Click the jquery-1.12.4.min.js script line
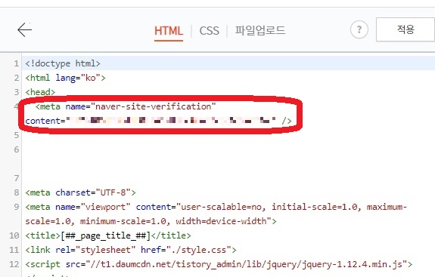The height and width of the screenshot is (277, 435). 219,264
